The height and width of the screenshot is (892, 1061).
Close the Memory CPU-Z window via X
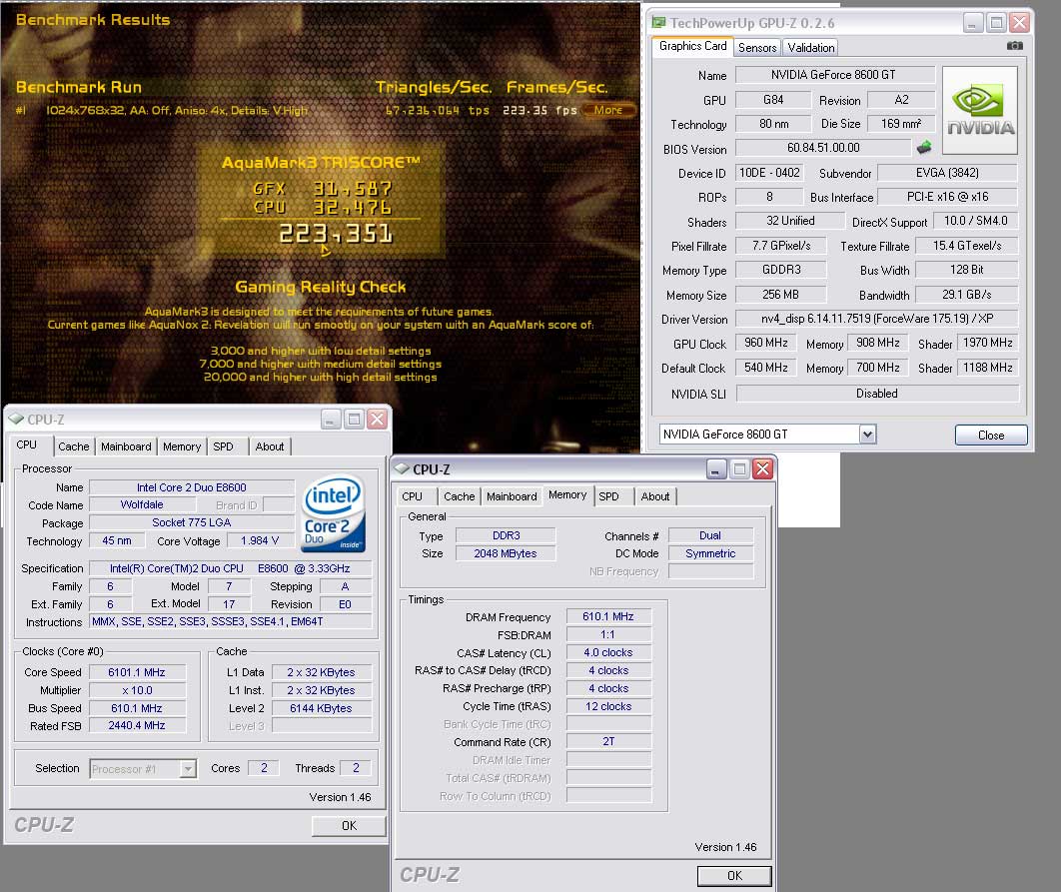pyautogui.click(x=762, y=469)
